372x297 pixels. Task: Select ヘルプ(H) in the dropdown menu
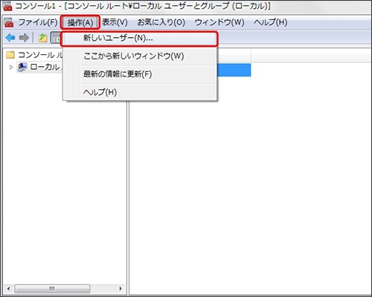(140, 92)
